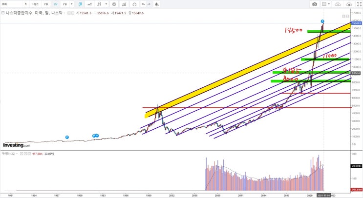Select the 5 interval button
The image size is (363, 198).
coord(26,4)
